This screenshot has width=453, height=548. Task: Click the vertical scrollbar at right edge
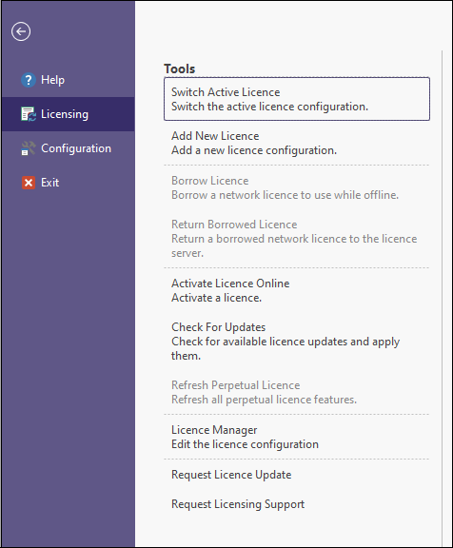(442, 299)
